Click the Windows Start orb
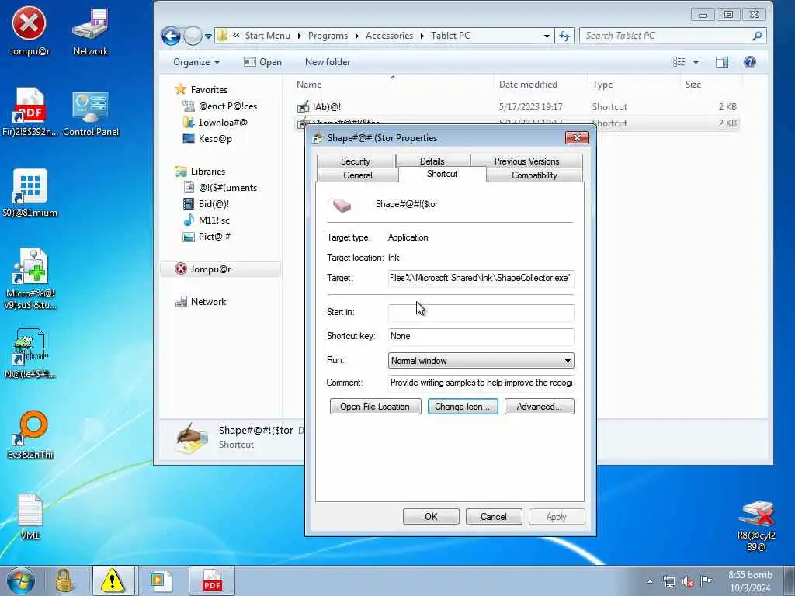 [x=21, y=580]
